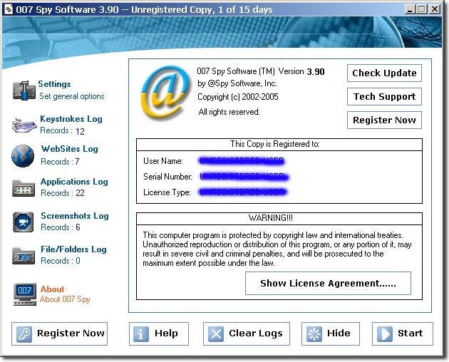Open Settings via the tools icon
Image resolution: width=449 pixels, height=362 pixels.
[x=24, y=90]
